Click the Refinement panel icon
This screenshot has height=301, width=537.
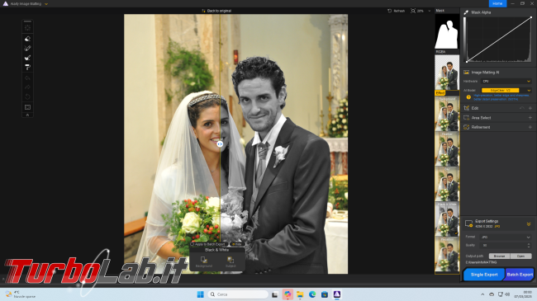466,127
